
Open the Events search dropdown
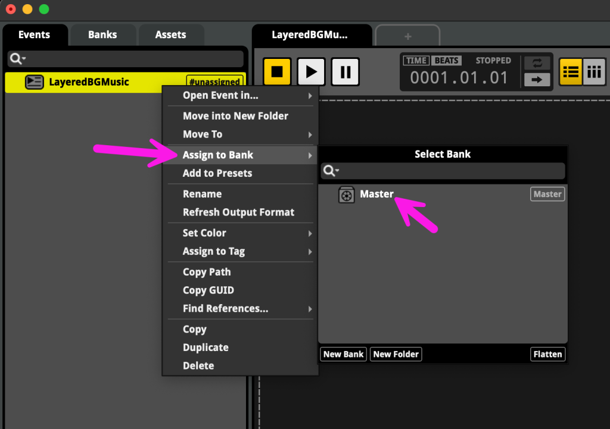click(x=18, y=58)
